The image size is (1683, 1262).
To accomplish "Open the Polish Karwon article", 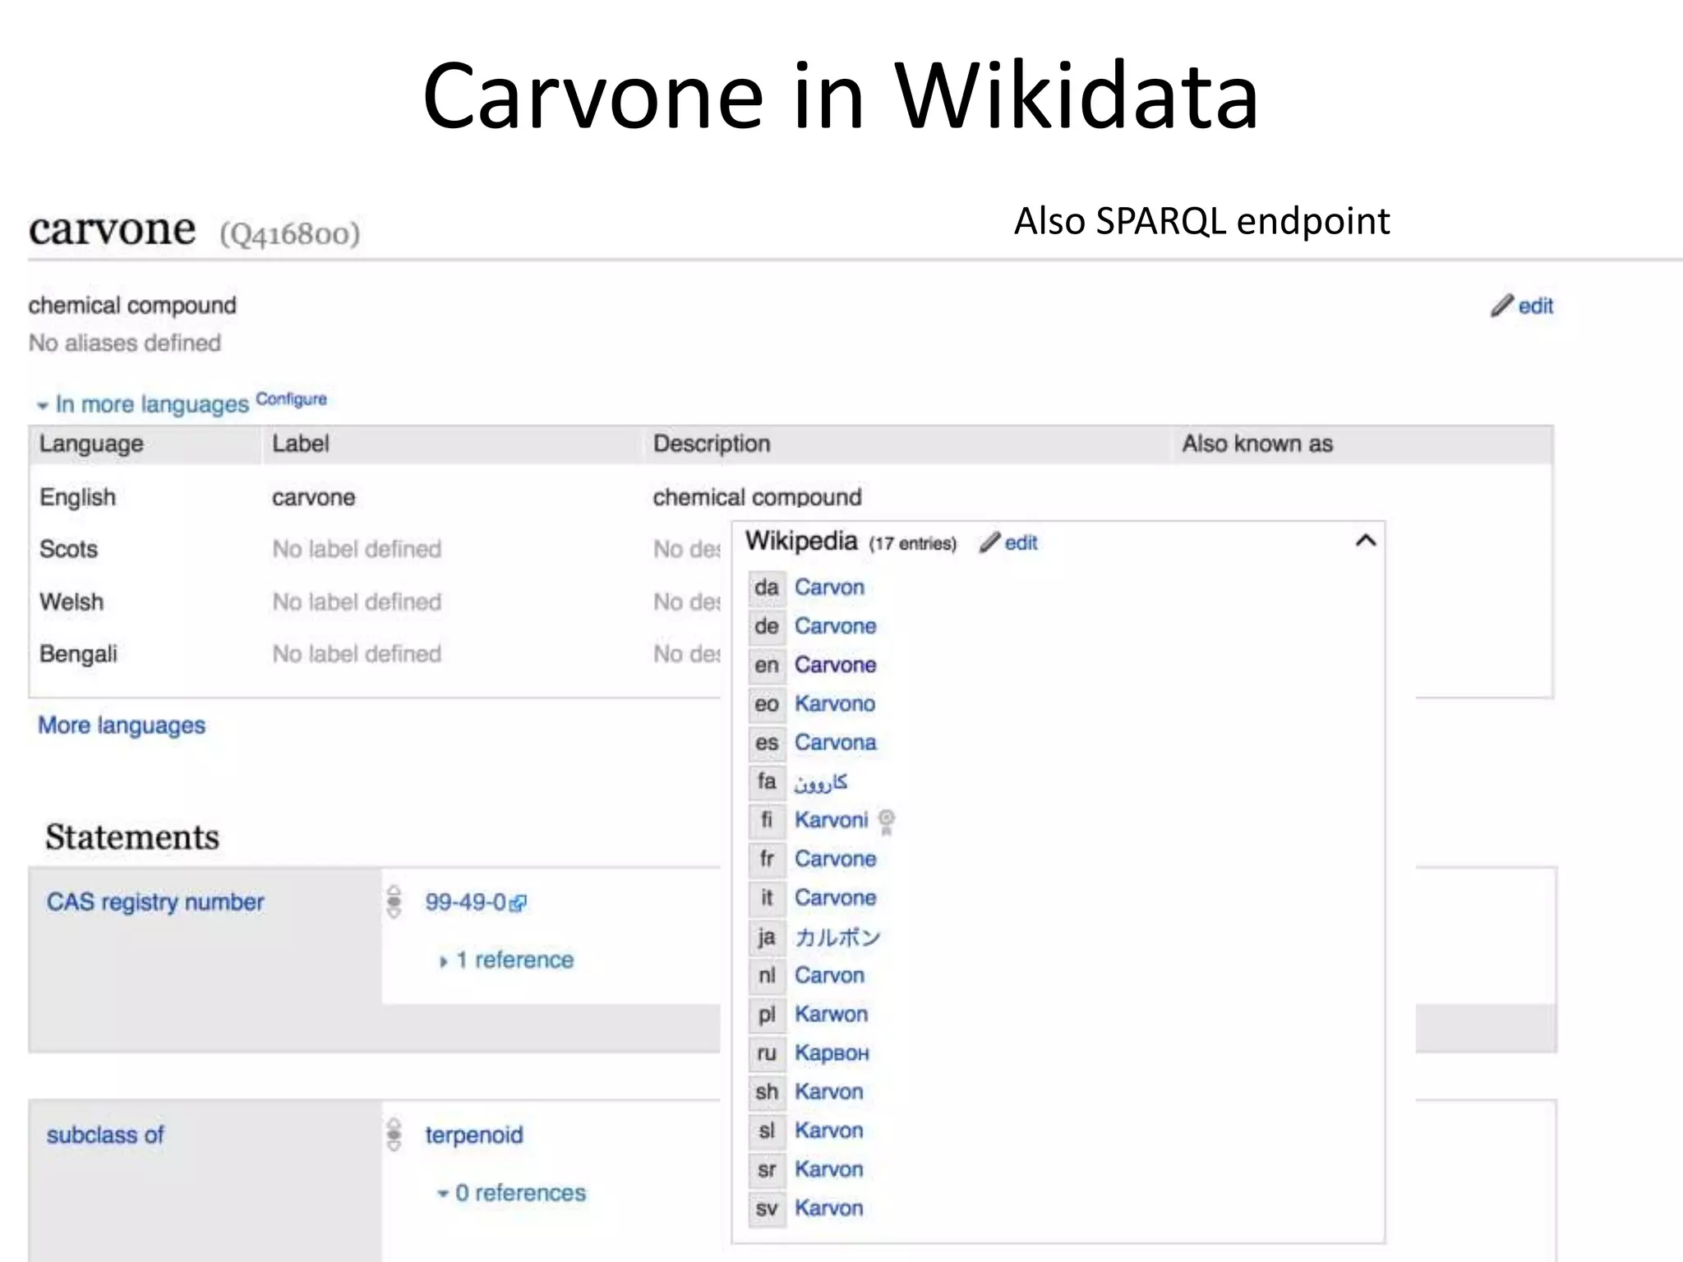I will tap(831, 1014).
